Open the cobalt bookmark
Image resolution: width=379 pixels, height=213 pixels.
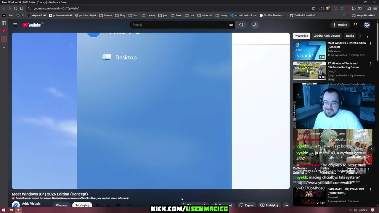8,15
